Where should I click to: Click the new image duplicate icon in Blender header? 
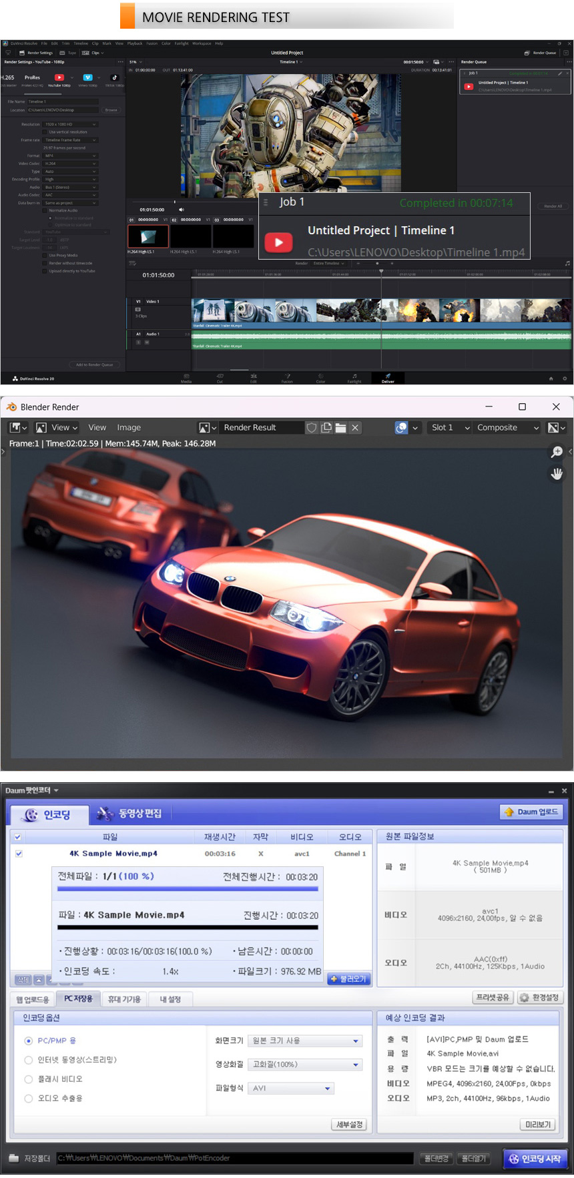point(326,428)
